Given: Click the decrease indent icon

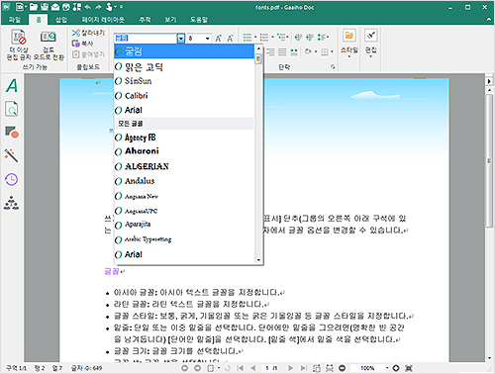Looking at the screenshot, I should (298, 38).
